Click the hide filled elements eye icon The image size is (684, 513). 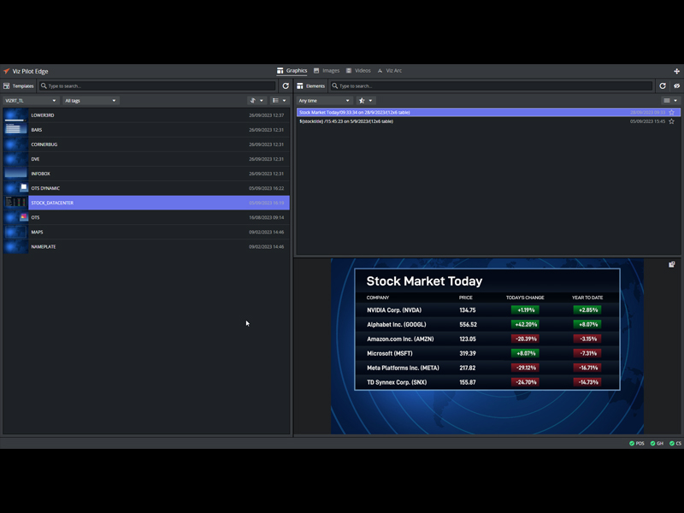pos(676,85)
